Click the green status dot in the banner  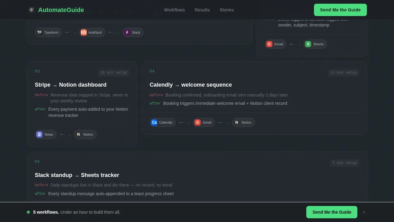coord(28,212)
